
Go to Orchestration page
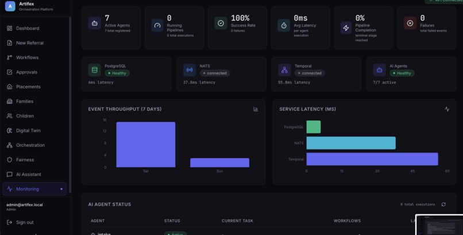point(34,145)
